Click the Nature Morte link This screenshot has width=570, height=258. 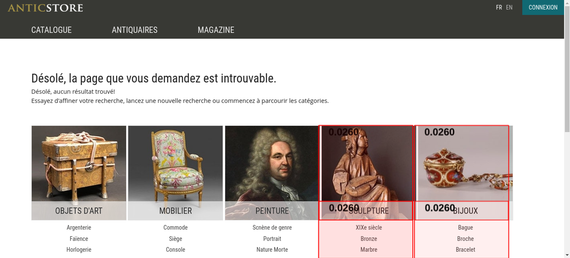(272, 249)
